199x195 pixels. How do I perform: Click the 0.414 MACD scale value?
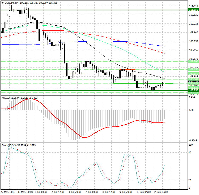tap(192, 97)
